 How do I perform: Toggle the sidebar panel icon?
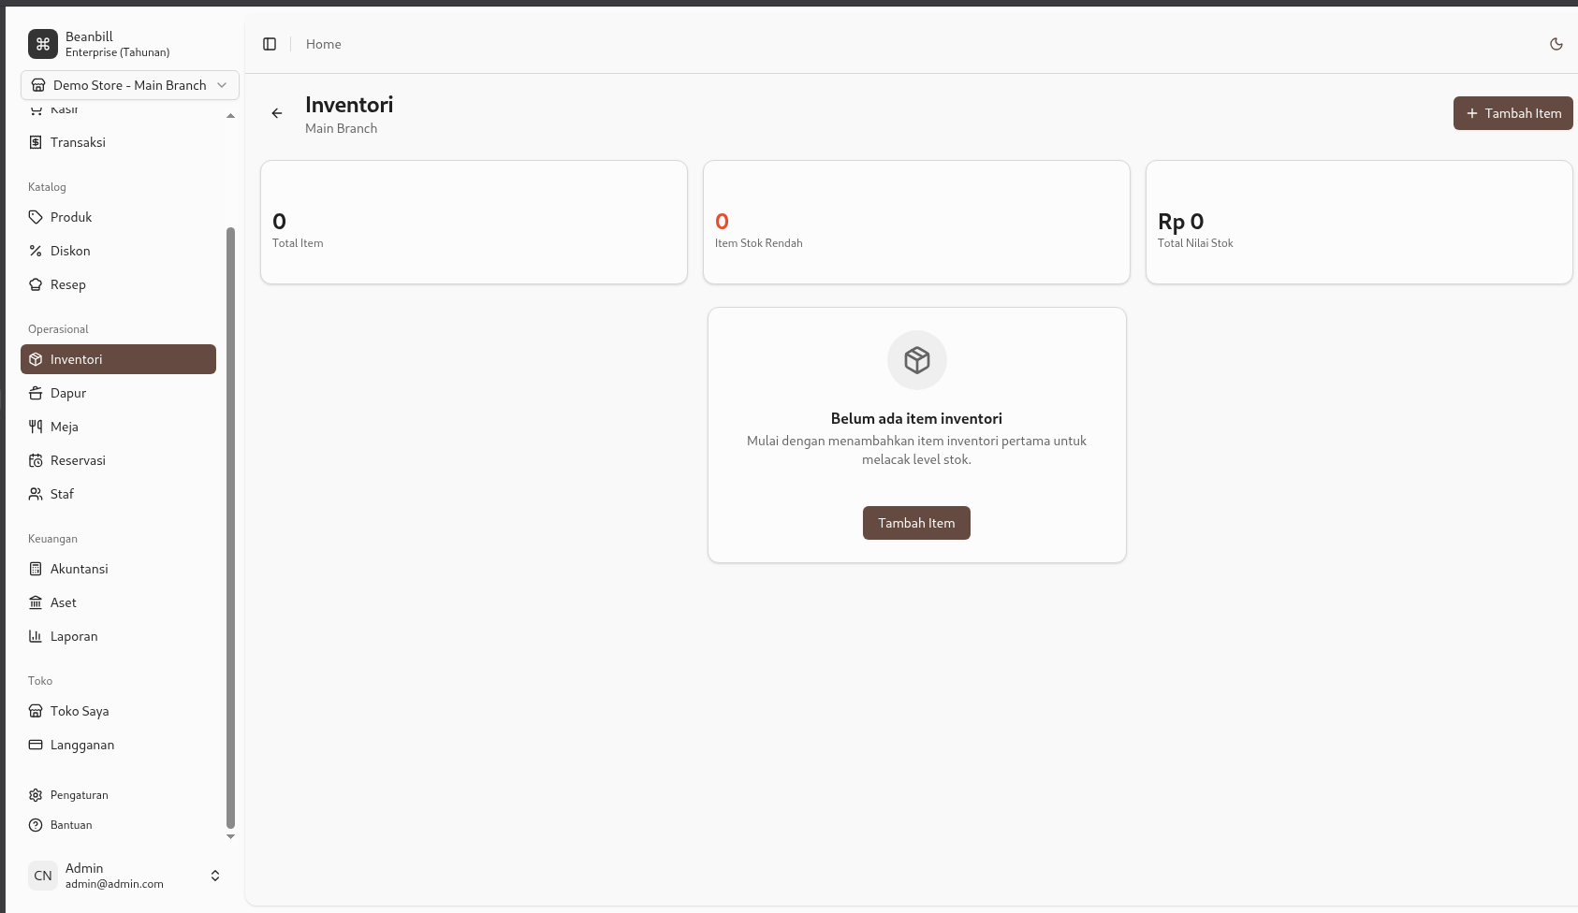point(270,44)
